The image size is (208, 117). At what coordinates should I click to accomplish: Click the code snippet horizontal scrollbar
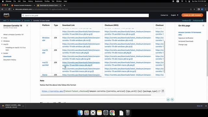tap(96, 95)
